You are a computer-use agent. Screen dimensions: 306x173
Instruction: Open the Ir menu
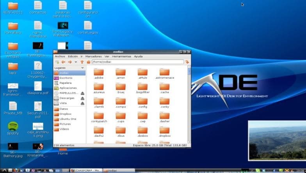[x=82, y=56]
